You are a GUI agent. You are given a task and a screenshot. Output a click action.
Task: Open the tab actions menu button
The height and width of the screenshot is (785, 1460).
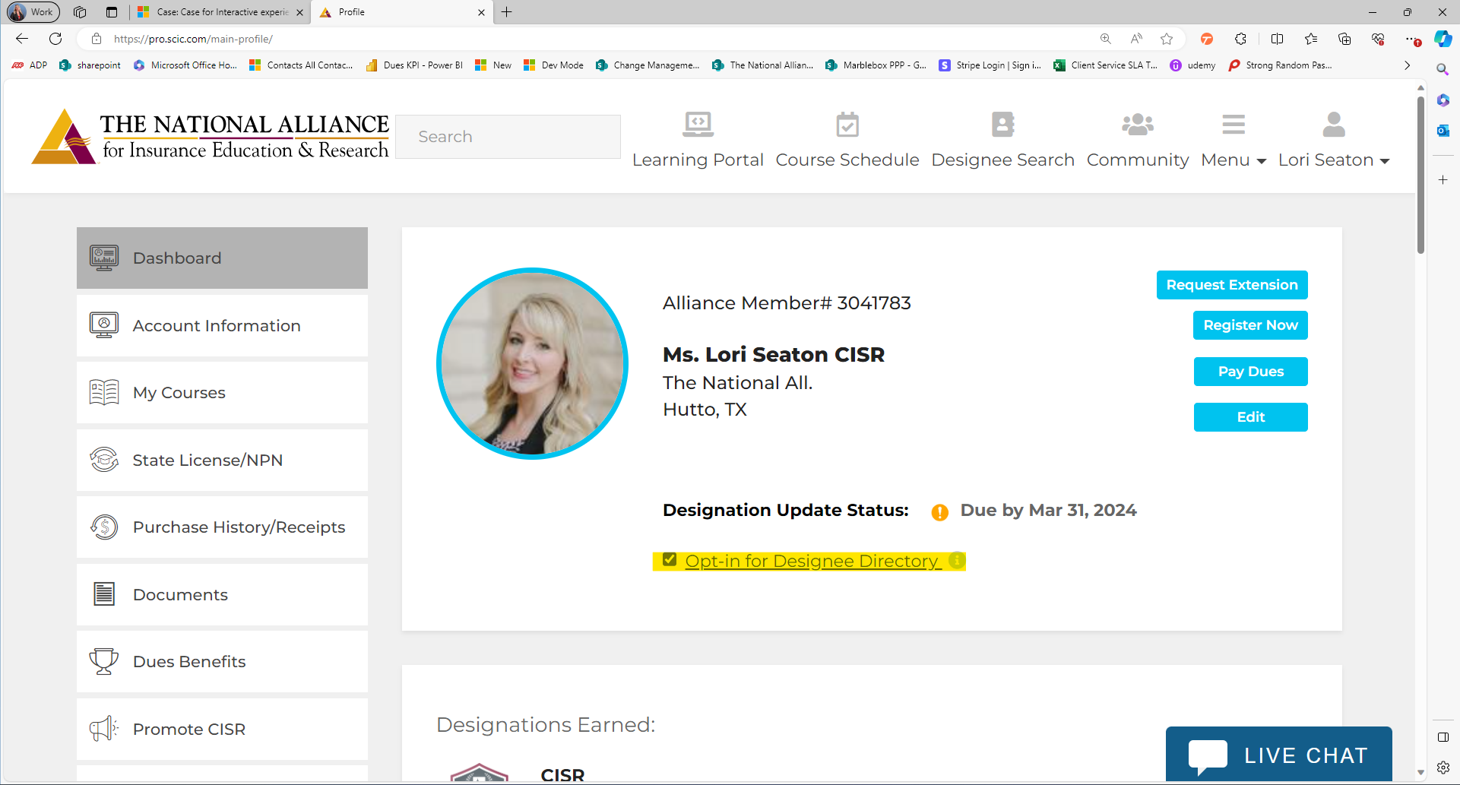(112, 11)
